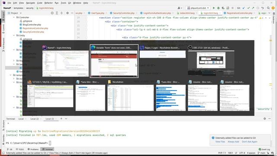Switch to SecurityController.php editor tab
This screenshot has height=156, width=277.
coord(124,13)
